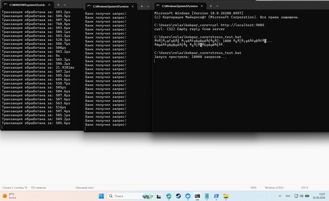Image resolution: width=329 pixels, height=201 pixels.
Task: Click the taskbar search box Поиск
Action: click(x=130, y=196)
